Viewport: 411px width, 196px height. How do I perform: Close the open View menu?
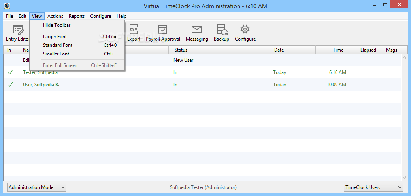(x=37, y=16)
